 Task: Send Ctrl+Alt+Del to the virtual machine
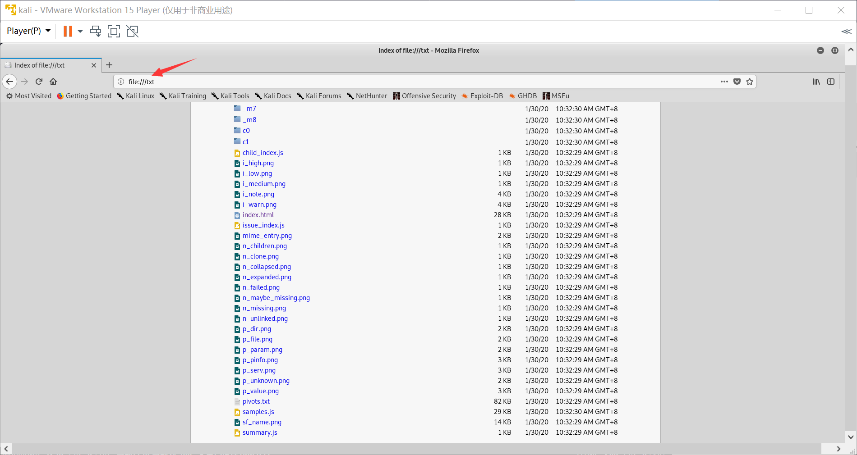(x=96, y=31)
